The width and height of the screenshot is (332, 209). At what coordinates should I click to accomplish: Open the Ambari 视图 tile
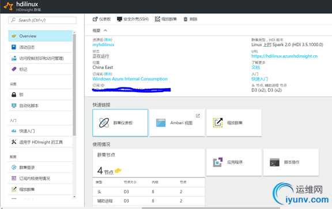click(177, 123)
